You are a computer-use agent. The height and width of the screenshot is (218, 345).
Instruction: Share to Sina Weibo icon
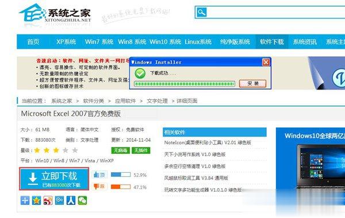[48, 200]
